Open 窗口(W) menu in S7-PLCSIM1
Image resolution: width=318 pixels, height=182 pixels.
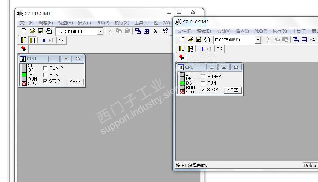(162, 22)
